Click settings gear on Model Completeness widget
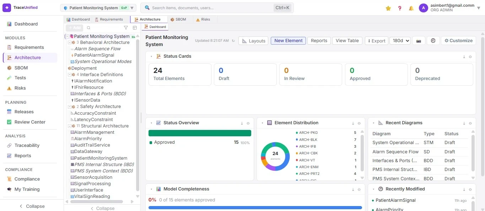 pos(359,189)
